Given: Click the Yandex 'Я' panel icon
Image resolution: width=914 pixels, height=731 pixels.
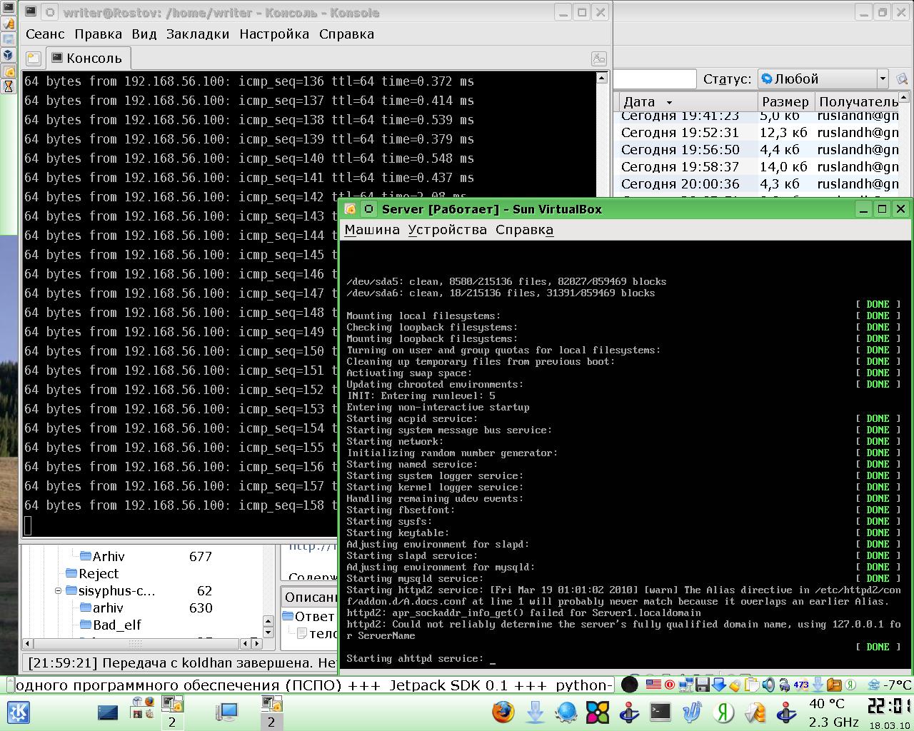Looking at the screenshot, I should point(725,712).
